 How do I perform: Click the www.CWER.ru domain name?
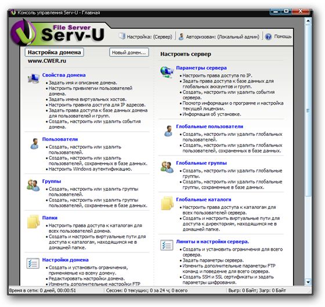[x=47, y=61]
